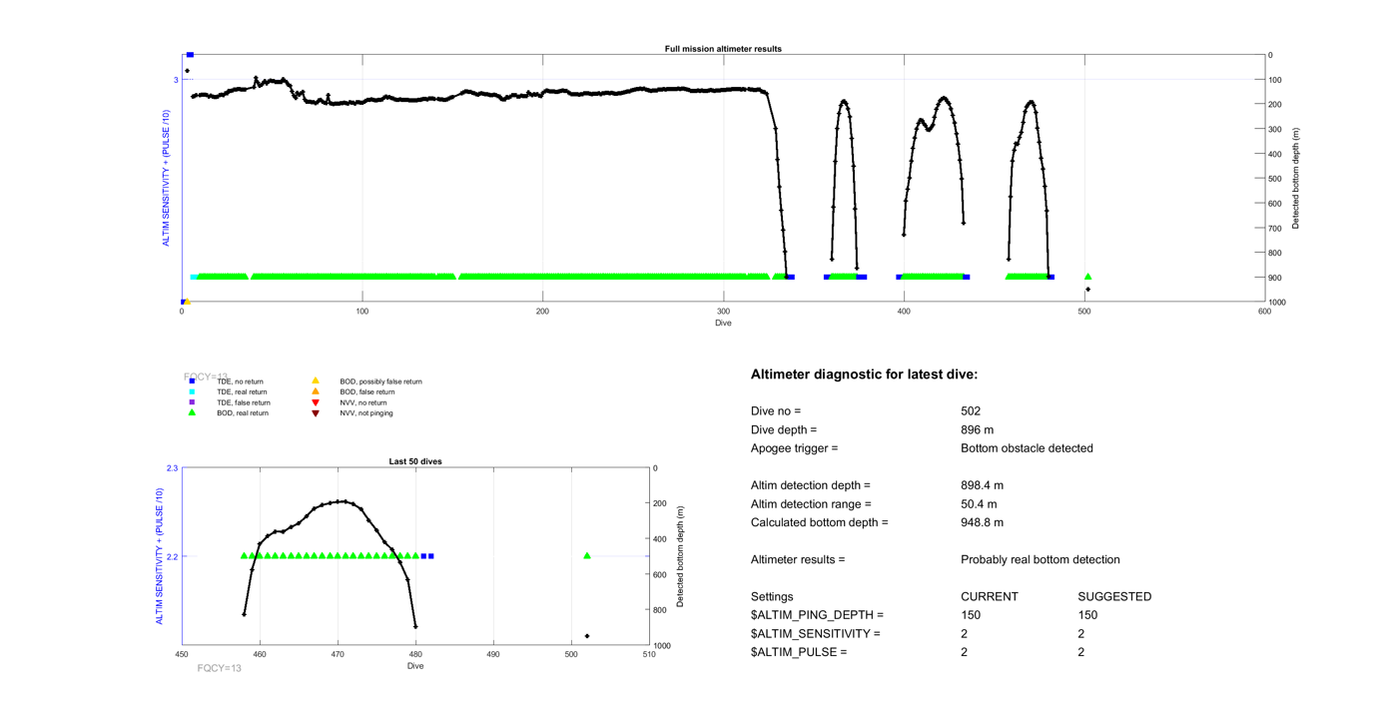1398x725 pixels.
Task: Click the '3' tick on Full mission left axis
Action: [x=176, y=80]
